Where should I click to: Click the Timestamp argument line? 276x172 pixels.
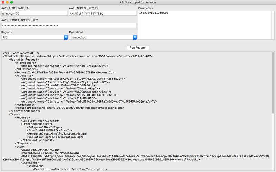click(x=69, y=95)
